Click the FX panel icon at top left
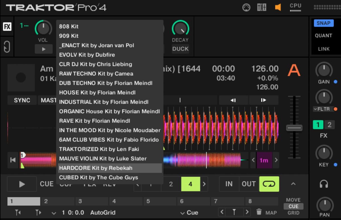This screenshot has width=341, height=220. [7, 27]
